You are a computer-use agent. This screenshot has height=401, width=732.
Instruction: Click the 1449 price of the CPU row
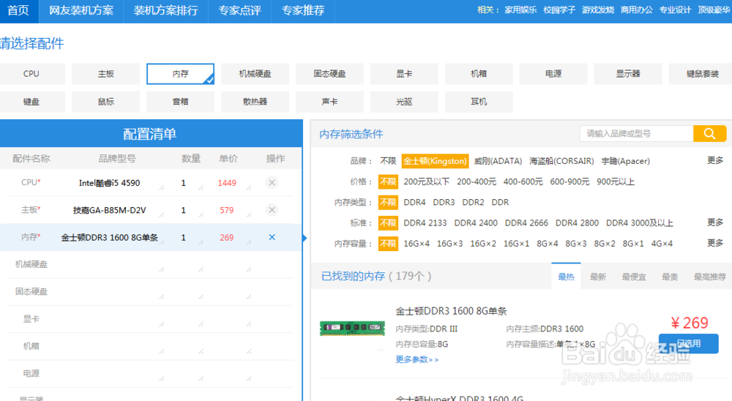[x=227, y=183]
